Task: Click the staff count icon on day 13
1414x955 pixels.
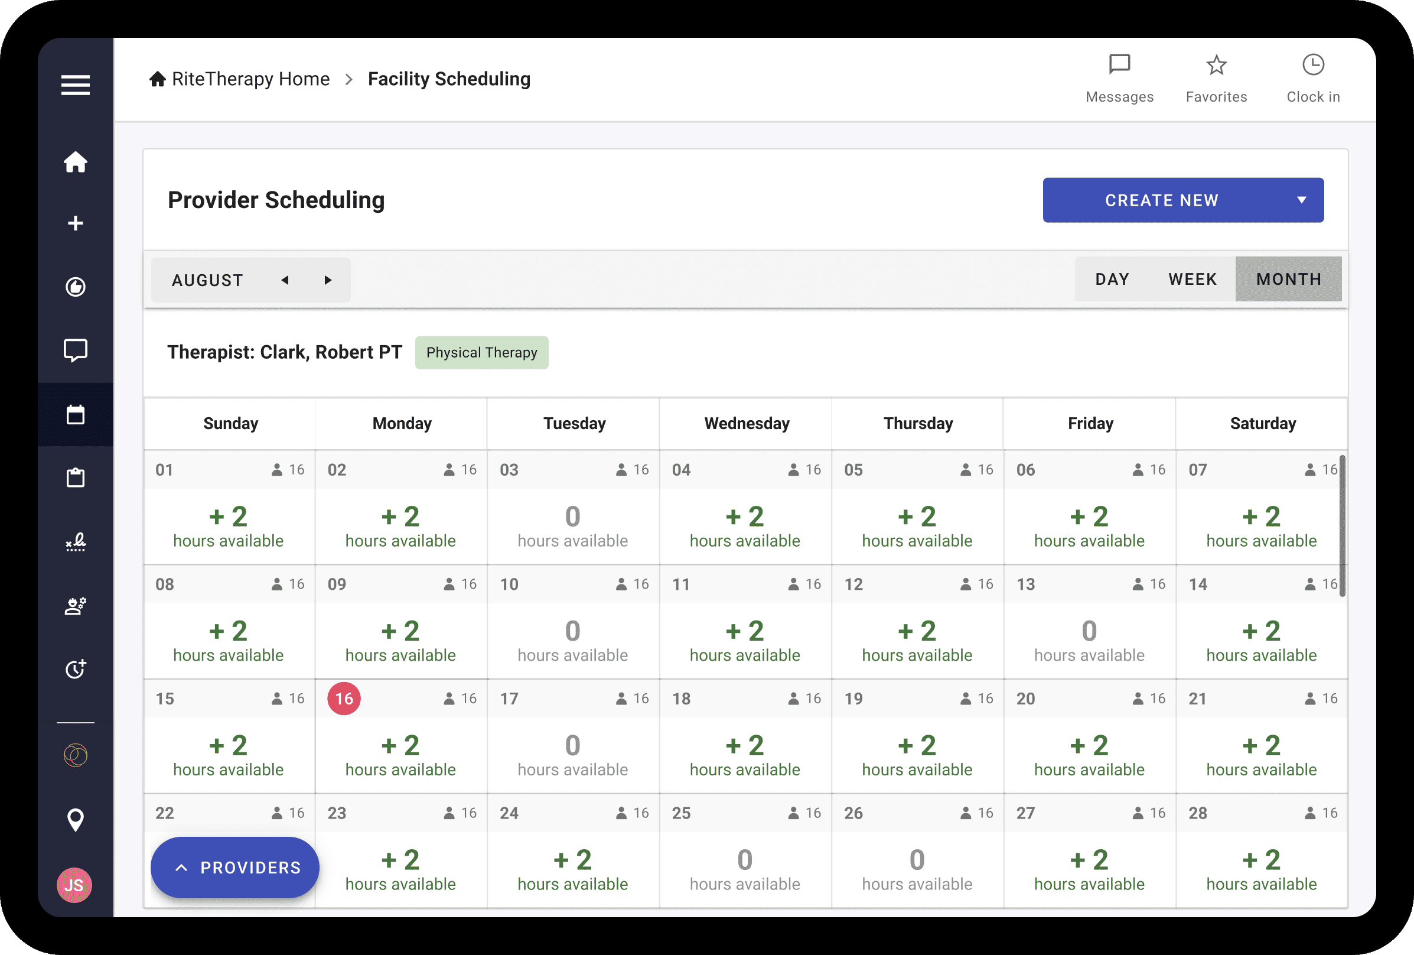Action: [x=1138, y=584]
